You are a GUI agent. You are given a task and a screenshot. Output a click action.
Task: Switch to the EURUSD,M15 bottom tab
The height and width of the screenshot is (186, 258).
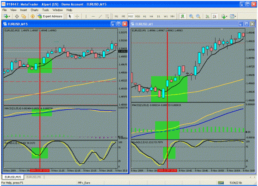pos(13,177)
